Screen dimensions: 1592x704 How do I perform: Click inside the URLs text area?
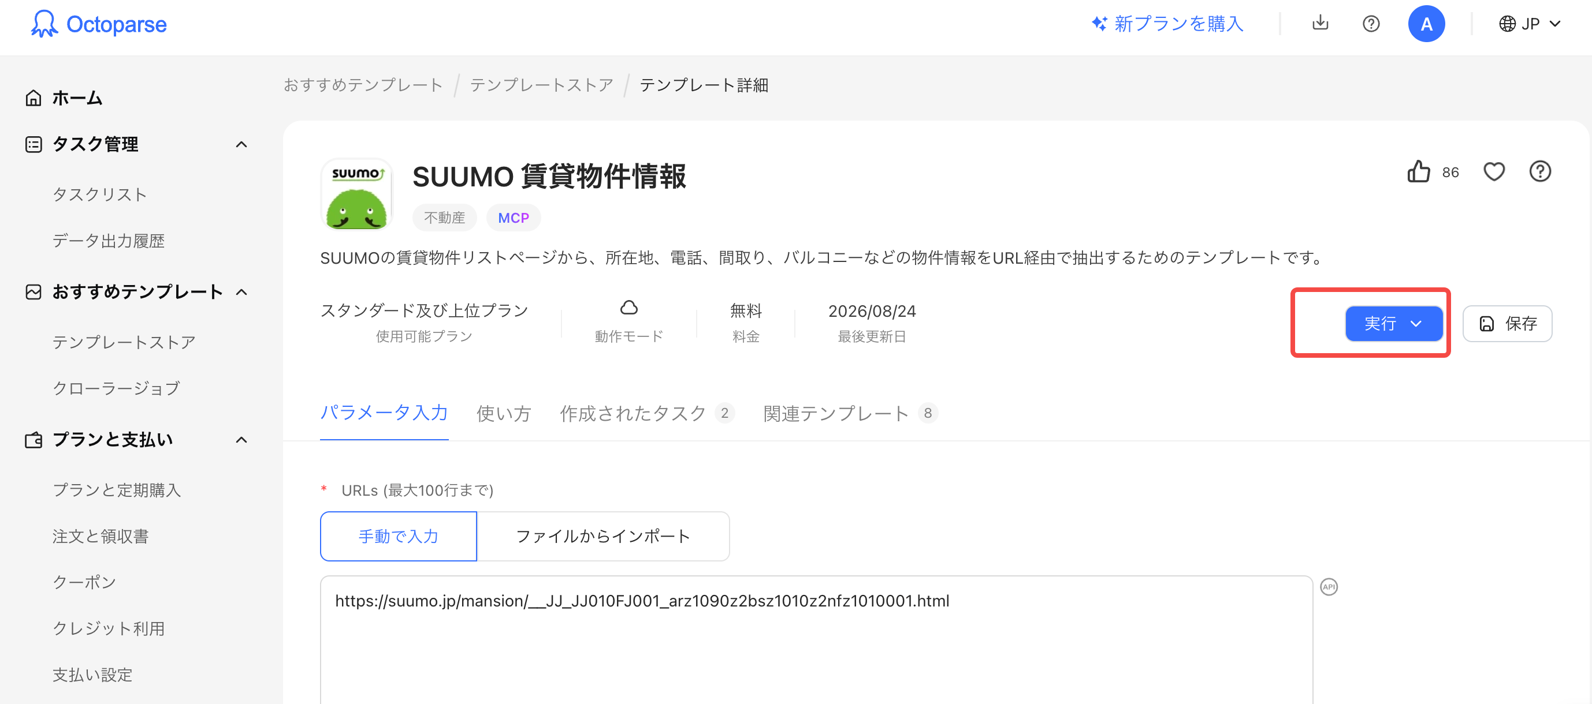tap(816, 640)
